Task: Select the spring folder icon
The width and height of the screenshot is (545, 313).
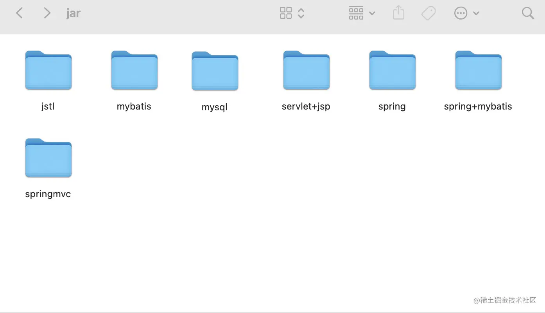Action: 393,70
